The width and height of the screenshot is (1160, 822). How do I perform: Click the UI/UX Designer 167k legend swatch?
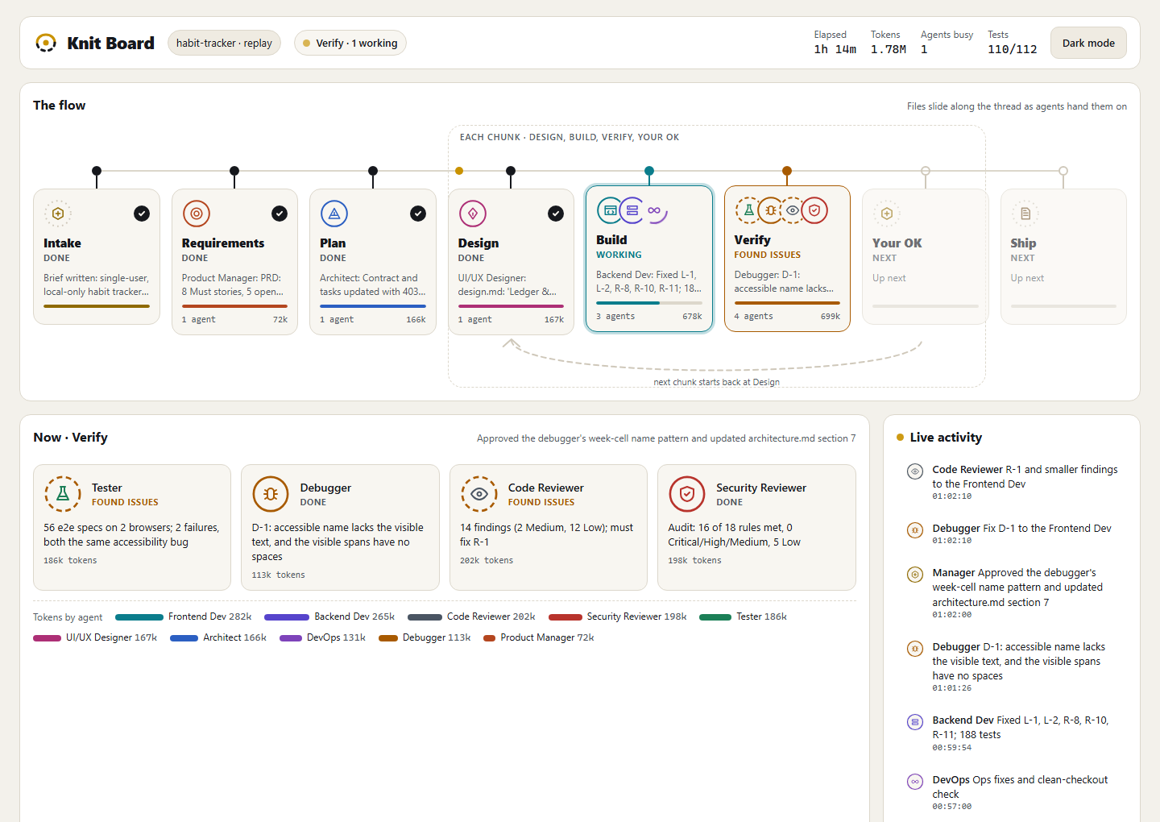point(47,638)
